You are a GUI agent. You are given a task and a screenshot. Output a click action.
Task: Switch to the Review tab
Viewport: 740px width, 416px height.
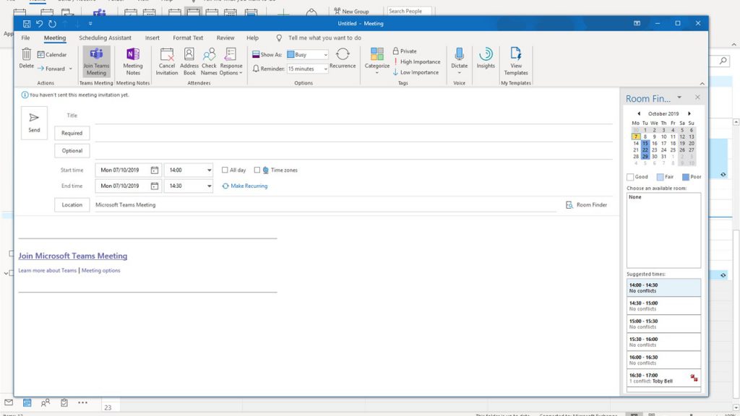[225, 38]
